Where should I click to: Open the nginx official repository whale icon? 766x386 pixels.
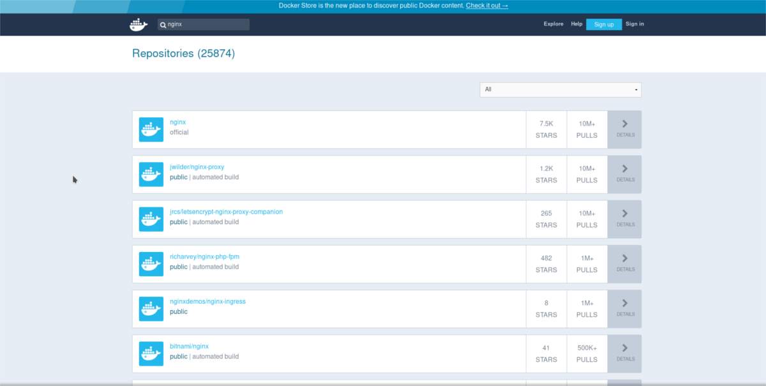(151, 130)
